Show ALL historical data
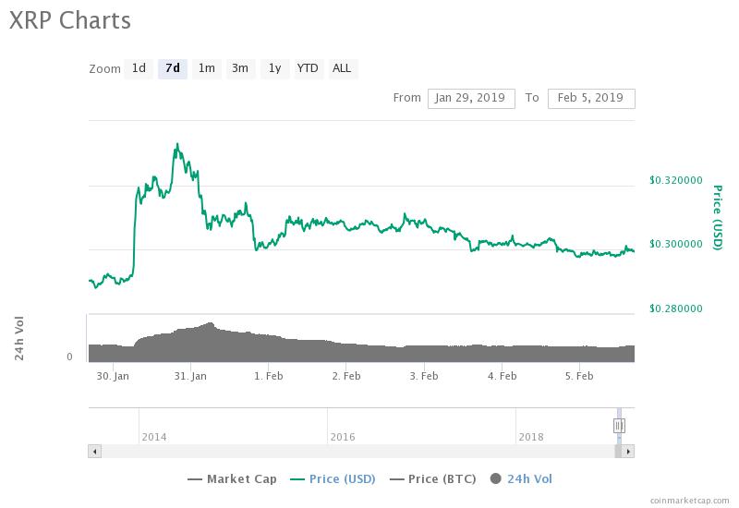The image size is (739, 508). (x=342, y=68)
